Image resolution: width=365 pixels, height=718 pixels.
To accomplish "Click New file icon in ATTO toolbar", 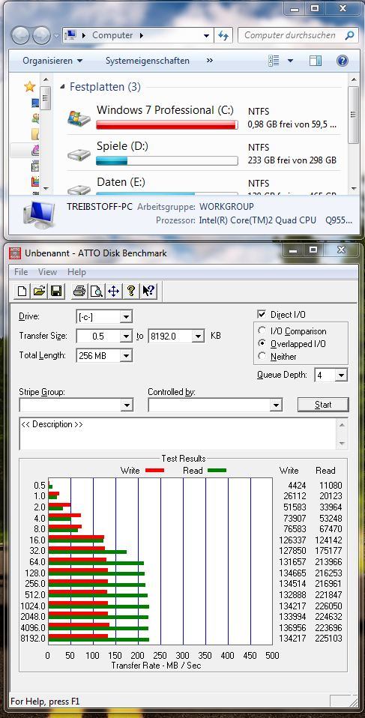I will [x=22, y=291].
